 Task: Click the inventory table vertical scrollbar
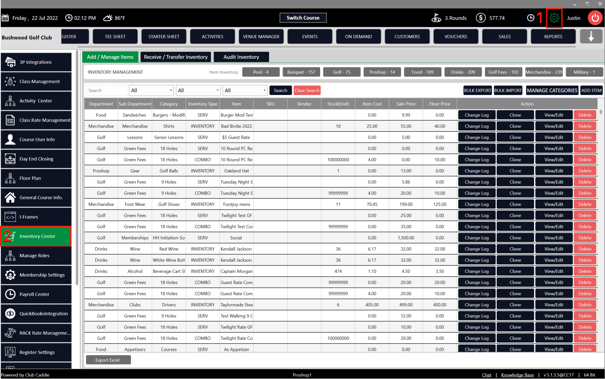tap(601, 112)
